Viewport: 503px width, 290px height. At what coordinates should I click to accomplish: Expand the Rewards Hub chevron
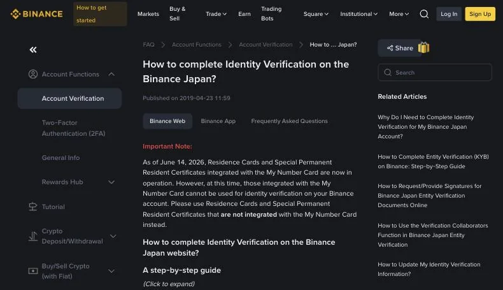coord(111,182)
